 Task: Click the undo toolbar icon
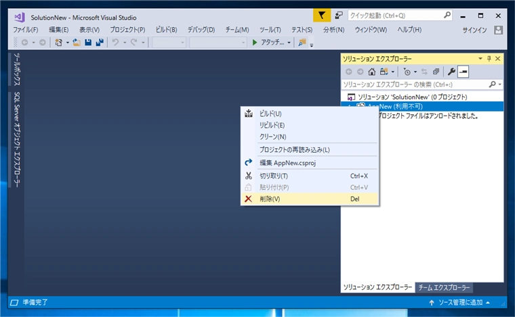116,43
